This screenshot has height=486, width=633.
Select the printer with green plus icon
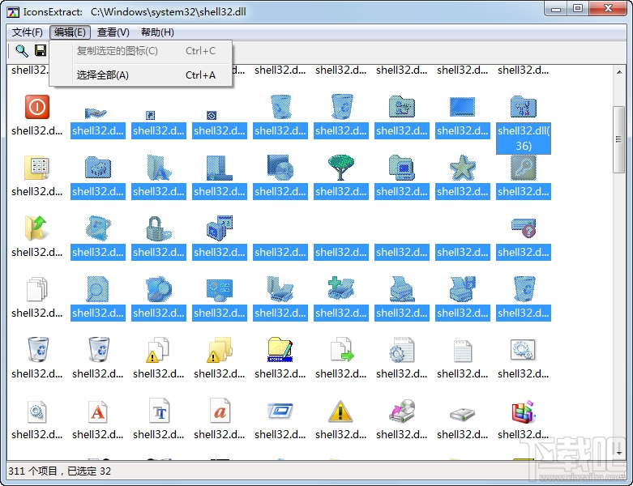click(340, 289)
